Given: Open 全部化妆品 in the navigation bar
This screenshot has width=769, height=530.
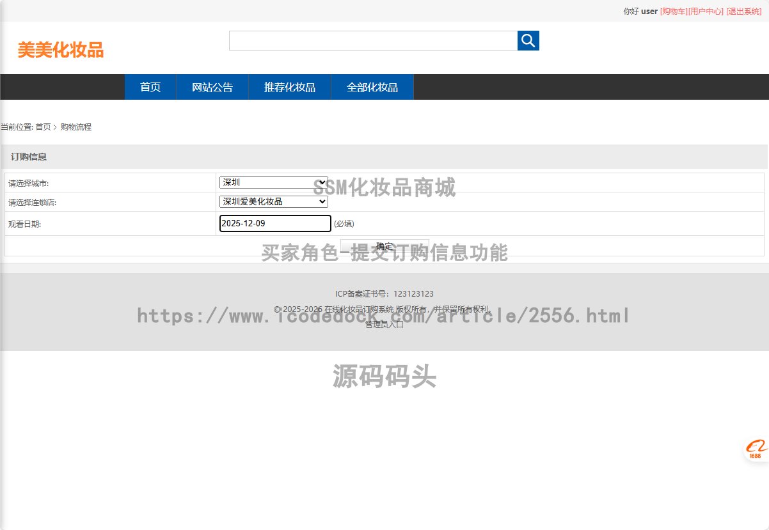Looking at the screenshot, I should click(372, 88).
